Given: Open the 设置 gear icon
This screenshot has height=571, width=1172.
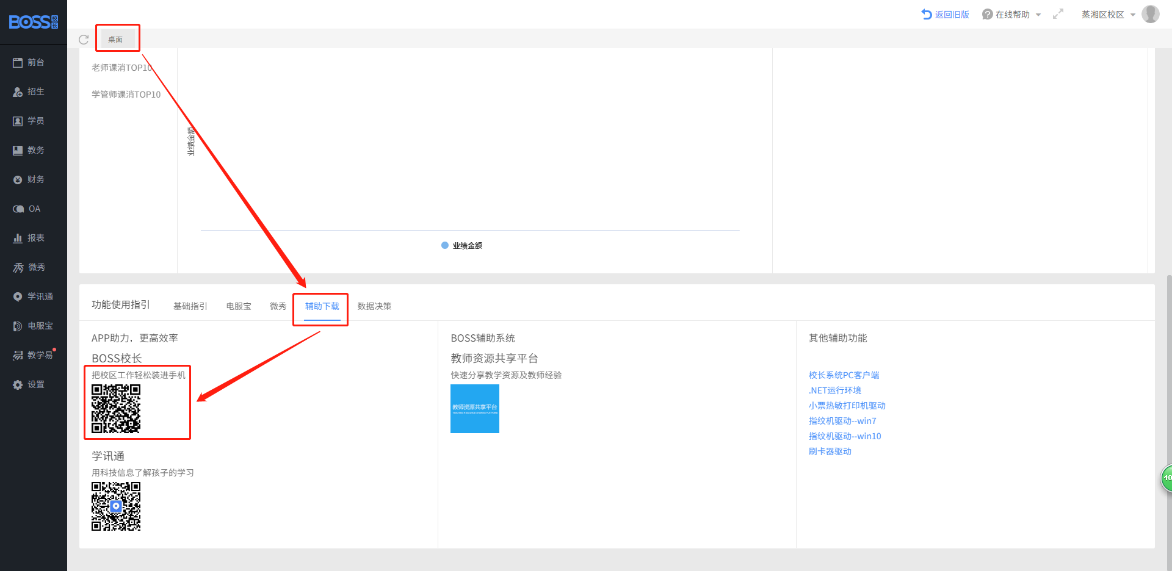Looking at the screenshot, I should point(18,384).
